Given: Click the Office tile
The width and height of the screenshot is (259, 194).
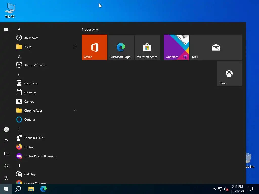Looking at the screenshot, I should click(95, 47).
